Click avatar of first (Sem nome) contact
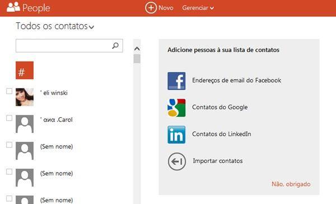 click(25, 151)
